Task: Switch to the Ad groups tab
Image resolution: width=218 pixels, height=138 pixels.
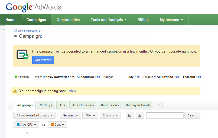Action: [x=25, y=105]
